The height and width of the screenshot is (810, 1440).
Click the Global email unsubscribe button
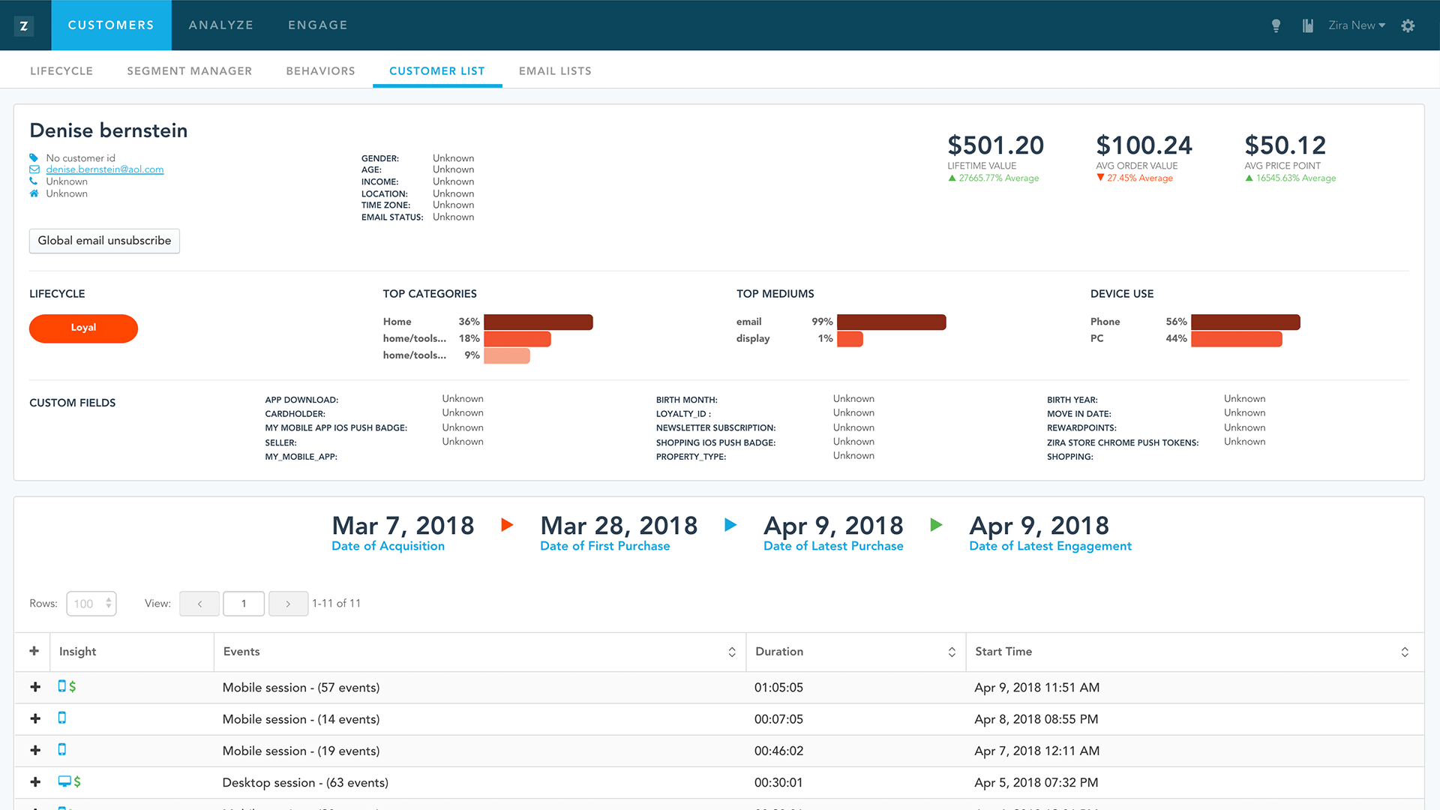(103, 240)
